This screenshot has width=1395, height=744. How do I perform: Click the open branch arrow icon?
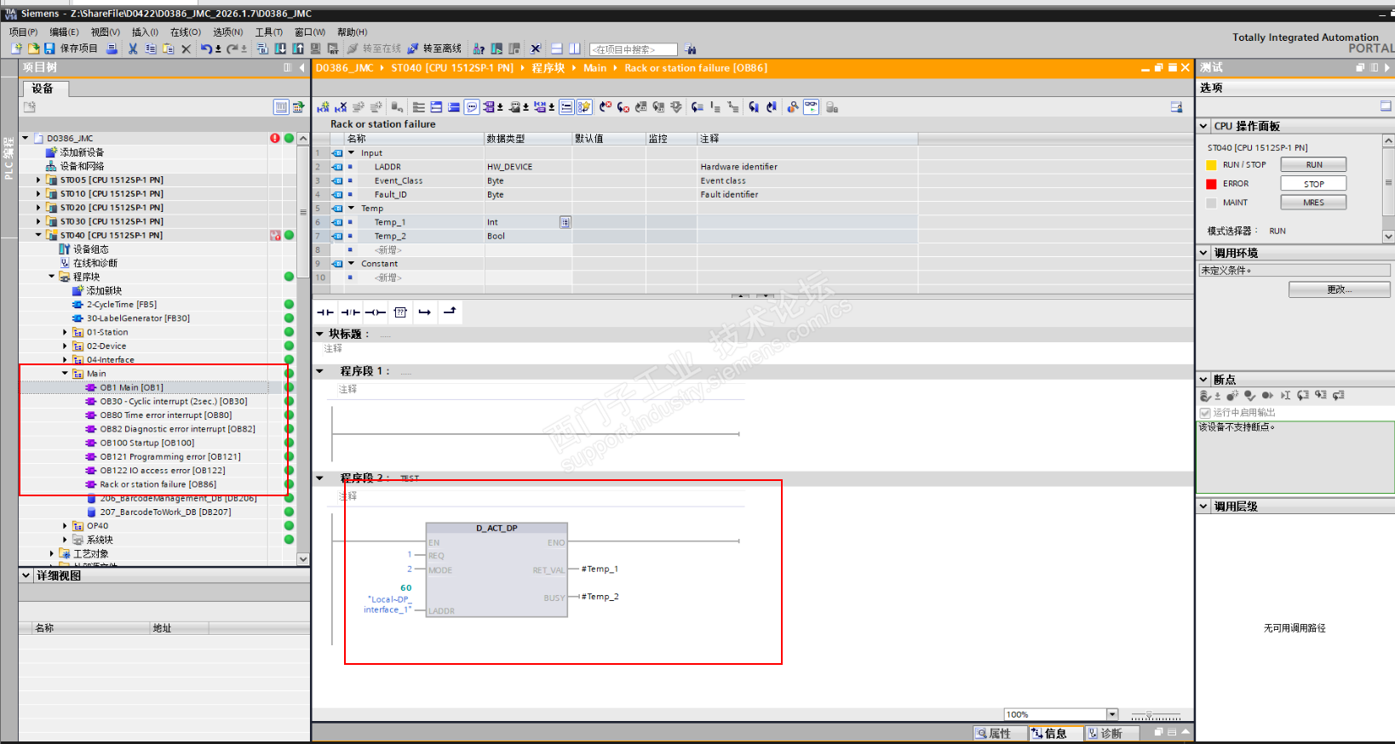pos(425,312)
